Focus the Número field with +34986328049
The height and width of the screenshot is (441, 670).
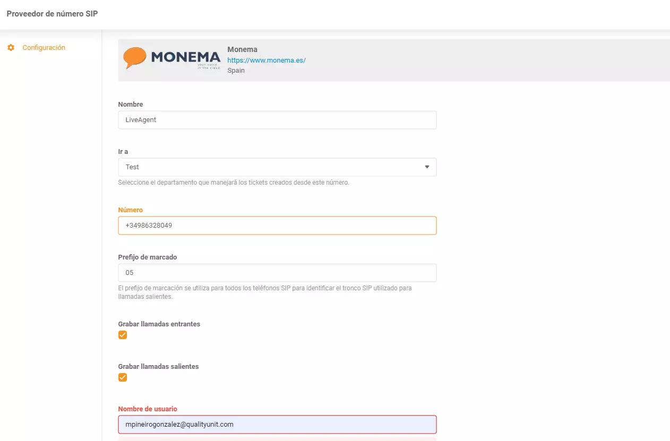tap(277, 225)
